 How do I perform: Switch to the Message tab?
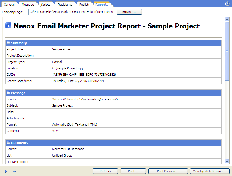point(28,5)
